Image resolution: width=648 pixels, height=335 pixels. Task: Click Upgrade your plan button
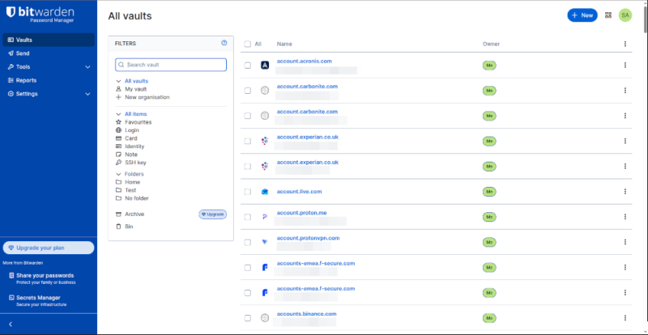[49, 248]
